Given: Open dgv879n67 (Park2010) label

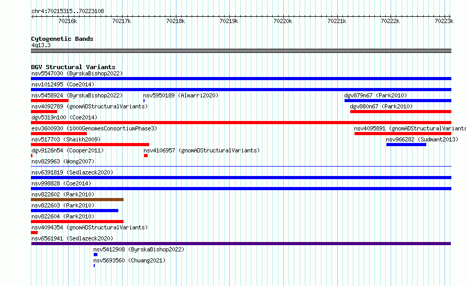Looking at the screenshot, I should tap(375, 95).
